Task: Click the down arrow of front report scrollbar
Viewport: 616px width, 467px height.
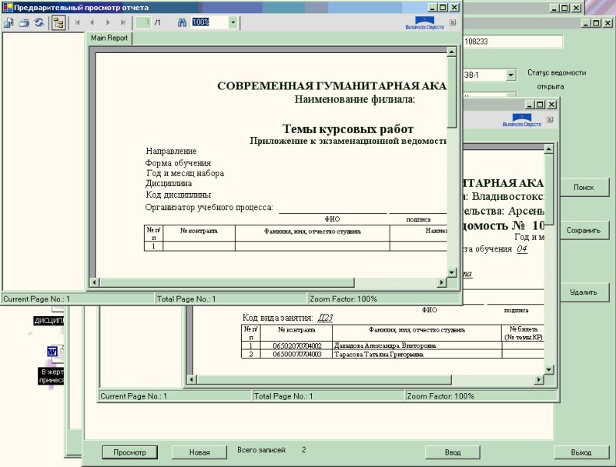Action: click(452, 272)
